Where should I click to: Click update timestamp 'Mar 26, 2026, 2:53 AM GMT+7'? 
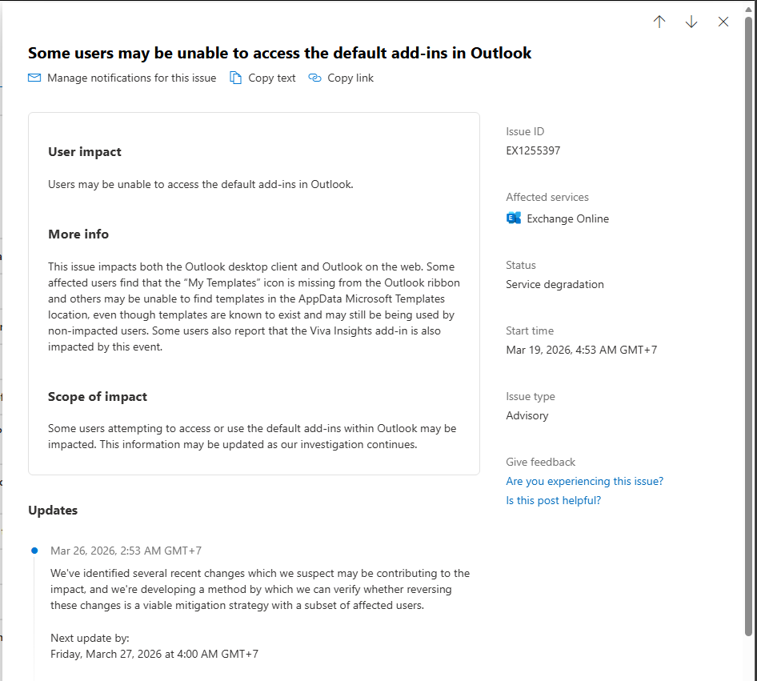(x=126, y=551)
